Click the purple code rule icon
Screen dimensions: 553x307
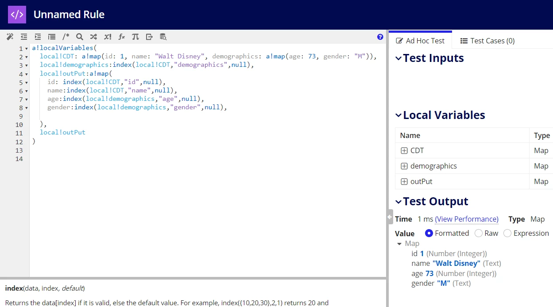(17, 15)
